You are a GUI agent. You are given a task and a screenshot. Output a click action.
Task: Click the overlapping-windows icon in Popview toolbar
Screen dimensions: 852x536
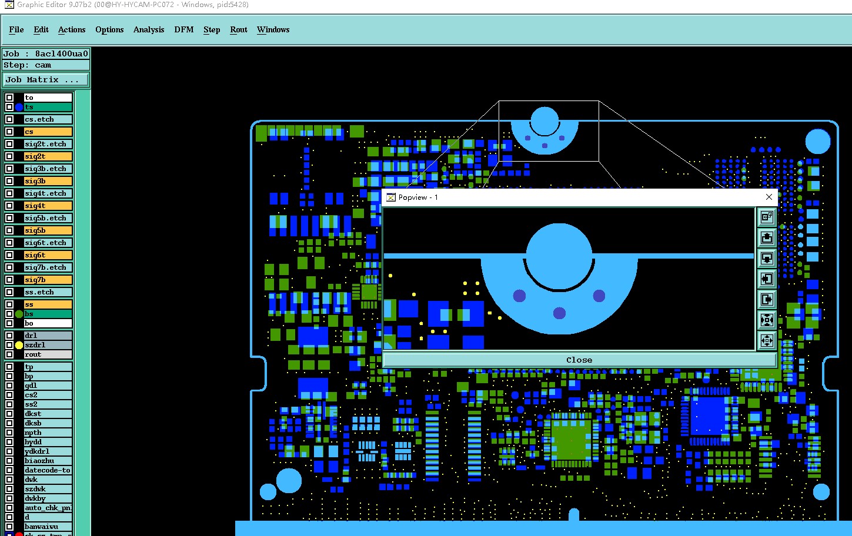click(767, 217)
